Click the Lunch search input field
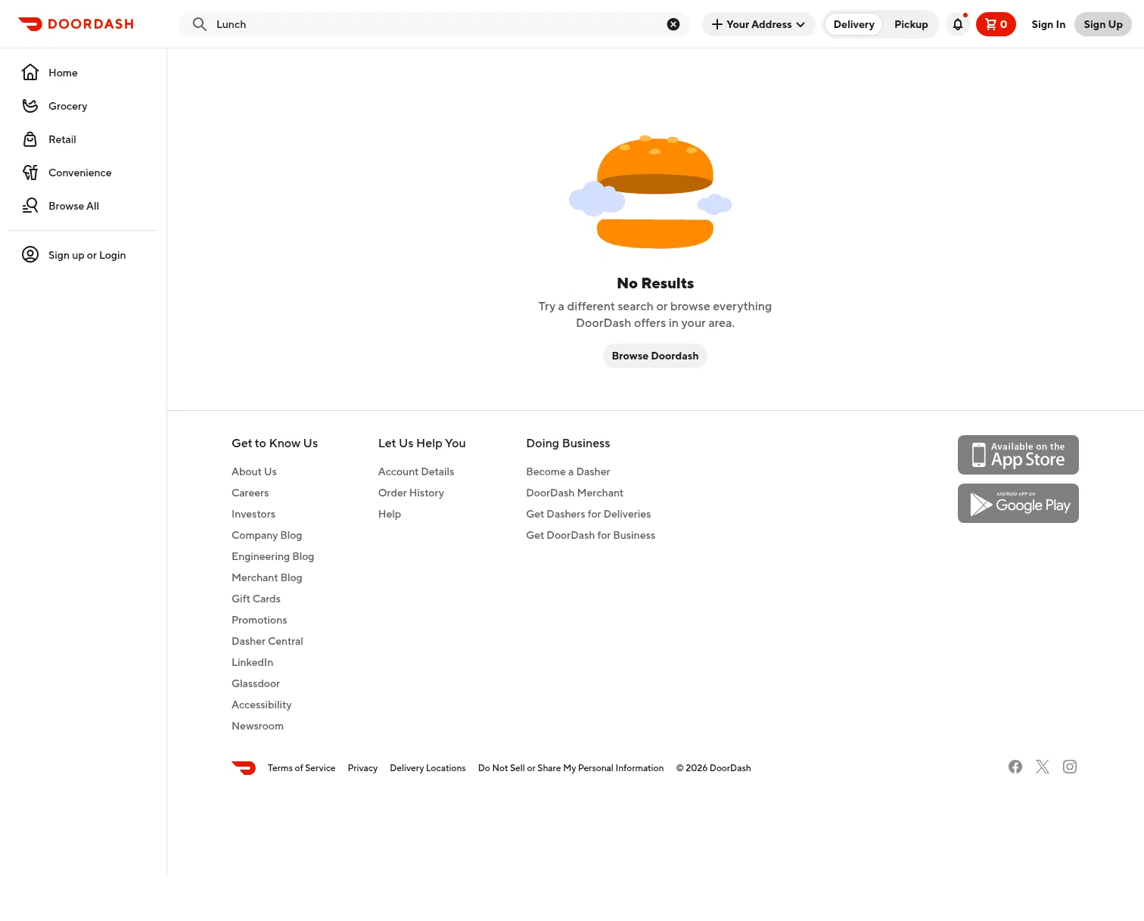This screenshot has width=1144, height=921. click(x=435, y=24)
